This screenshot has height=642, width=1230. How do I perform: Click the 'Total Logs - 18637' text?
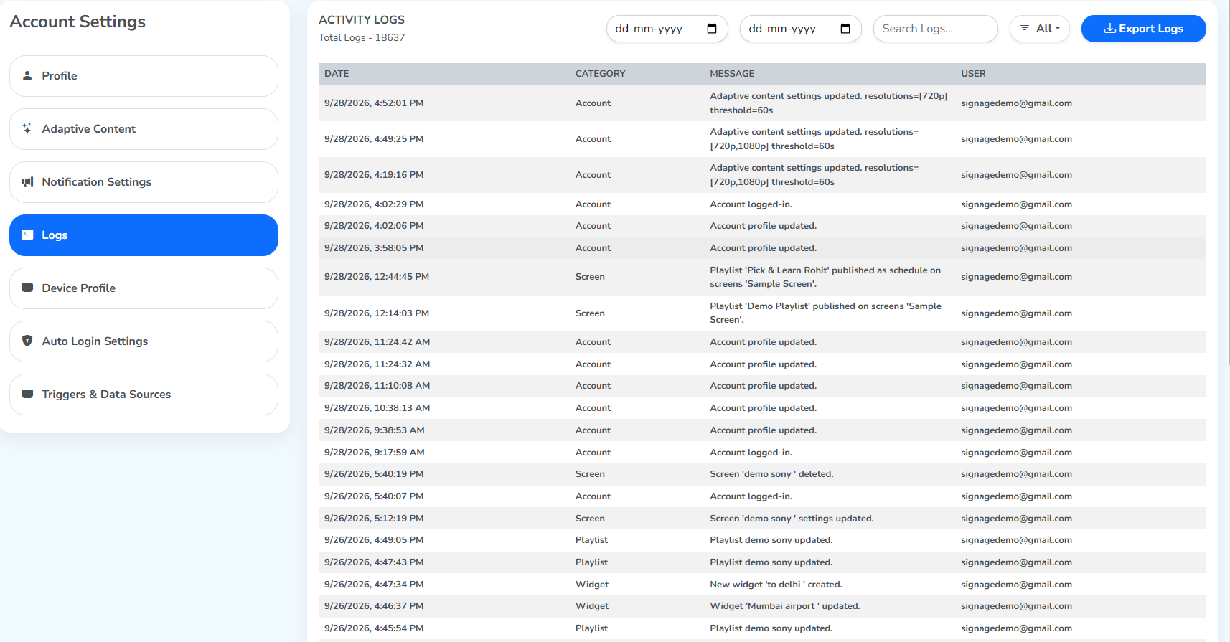coord(362,37)
